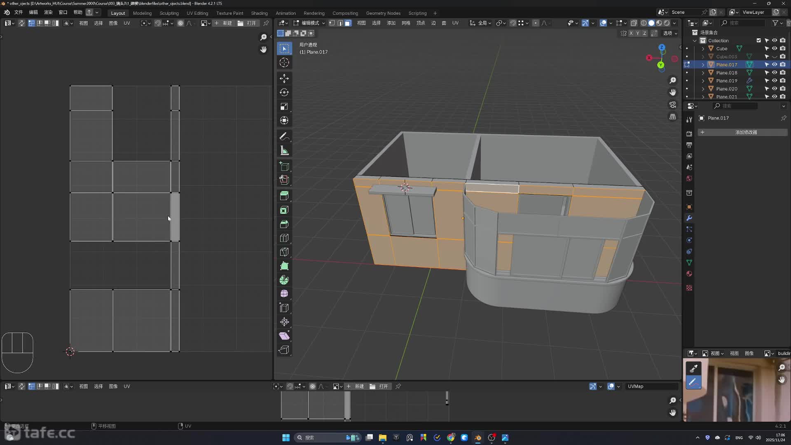Screen dimensions: 791x445
Task: Toggle X mirror axis button
Action: click(x=631, y=33)
